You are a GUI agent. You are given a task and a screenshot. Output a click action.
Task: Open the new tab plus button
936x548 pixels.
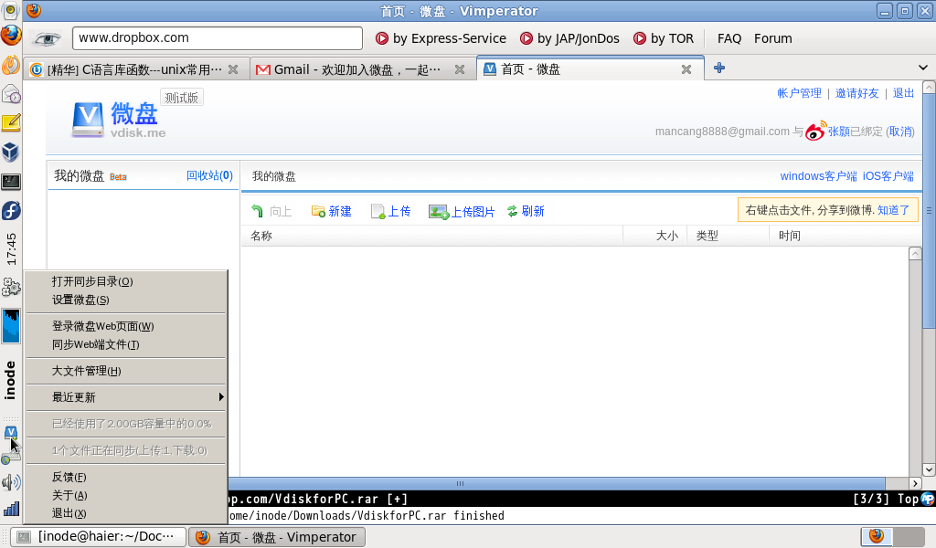[x=719, y=68]
